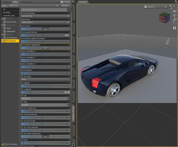The width and height of the screenshot is (178, 147).
Task: Select the Favorites category
Action: (10, 12)
